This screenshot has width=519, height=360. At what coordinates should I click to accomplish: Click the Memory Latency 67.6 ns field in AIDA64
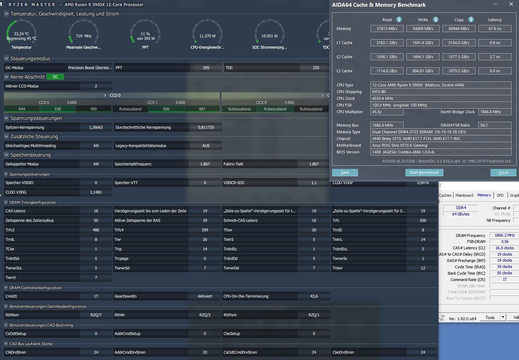point(495,29)
